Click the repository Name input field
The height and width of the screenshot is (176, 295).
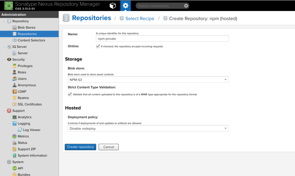[x=162, y=39]
